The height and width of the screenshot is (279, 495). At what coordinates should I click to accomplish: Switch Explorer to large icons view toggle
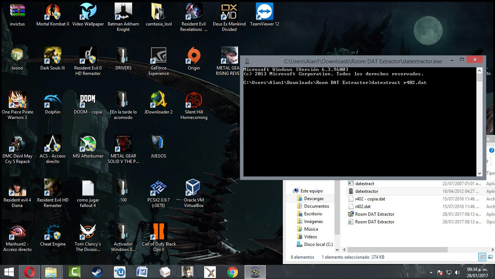tap(490, 257)
